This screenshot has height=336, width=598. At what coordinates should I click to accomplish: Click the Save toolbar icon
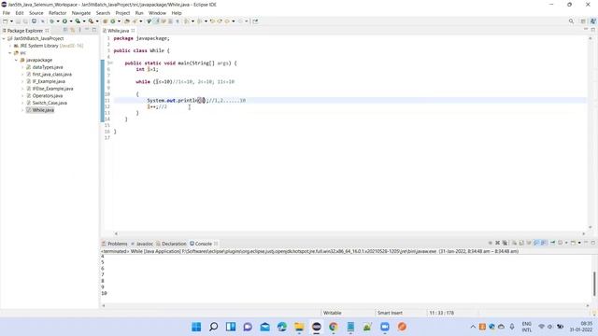[x=18, y=21]
